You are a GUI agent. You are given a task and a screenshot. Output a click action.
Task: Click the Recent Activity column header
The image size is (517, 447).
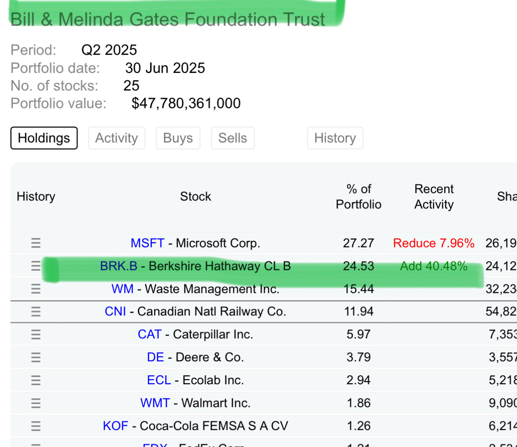(x=433, y=197)
